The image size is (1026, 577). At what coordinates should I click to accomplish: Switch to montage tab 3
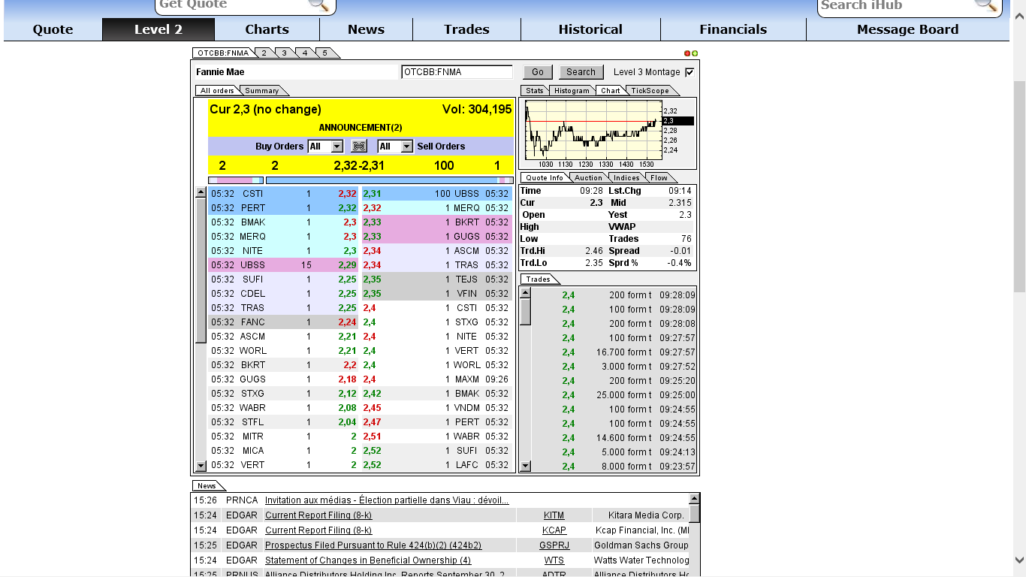pos(285,53)
